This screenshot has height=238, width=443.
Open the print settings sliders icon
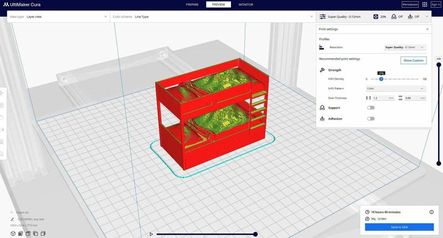[322, 17]
